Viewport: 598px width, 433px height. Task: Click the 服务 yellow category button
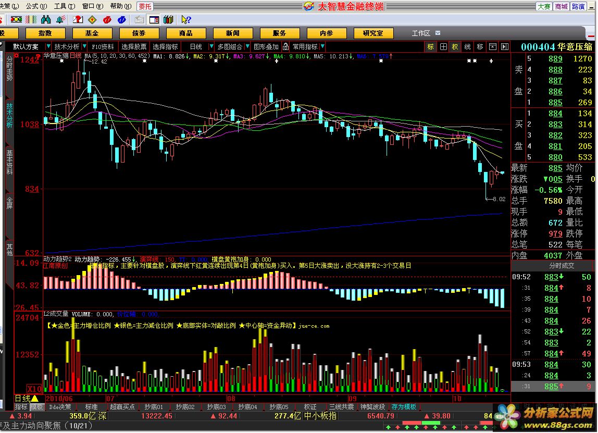280,33
